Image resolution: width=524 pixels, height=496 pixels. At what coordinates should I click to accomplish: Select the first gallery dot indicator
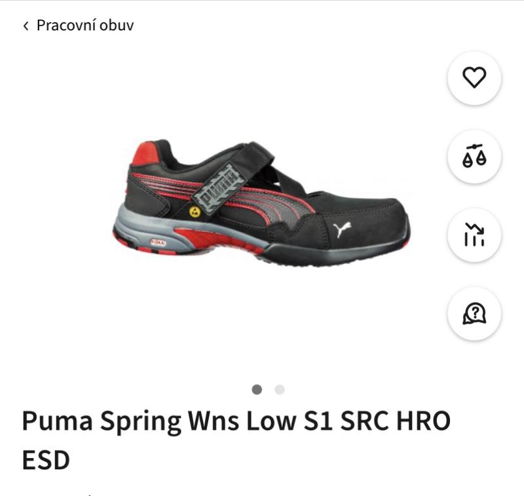click(257, 389)
